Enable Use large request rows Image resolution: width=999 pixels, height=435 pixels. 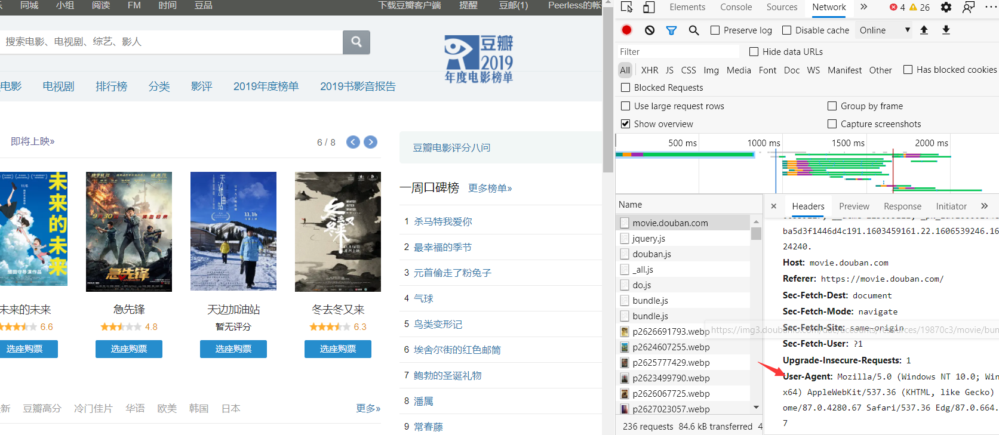point(625,106)
